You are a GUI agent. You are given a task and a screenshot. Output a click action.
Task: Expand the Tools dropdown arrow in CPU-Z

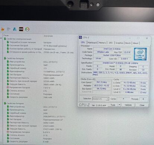tap(119, 105)
